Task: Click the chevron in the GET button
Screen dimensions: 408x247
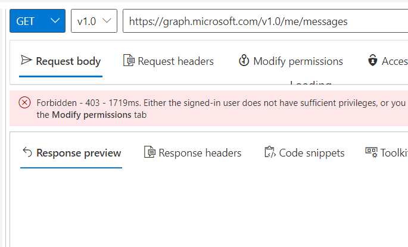Action: point(55,21)
